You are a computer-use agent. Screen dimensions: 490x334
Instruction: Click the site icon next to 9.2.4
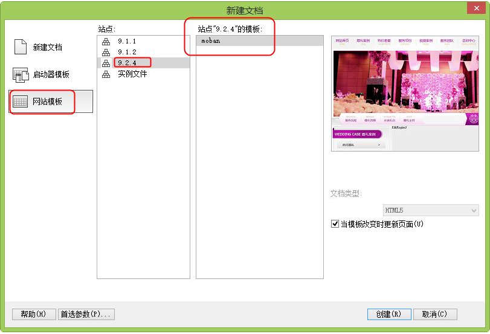tap(106, 63)
